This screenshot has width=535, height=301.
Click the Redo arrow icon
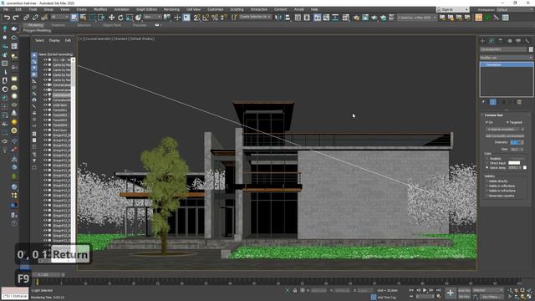[15, 18]
